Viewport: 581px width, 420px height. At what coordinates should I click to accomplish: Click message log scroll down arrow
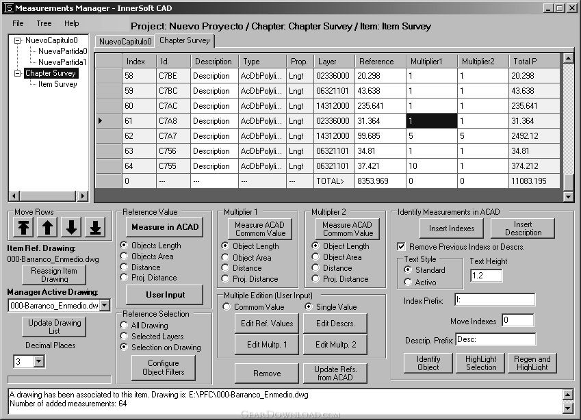click(x=568, y=408)
